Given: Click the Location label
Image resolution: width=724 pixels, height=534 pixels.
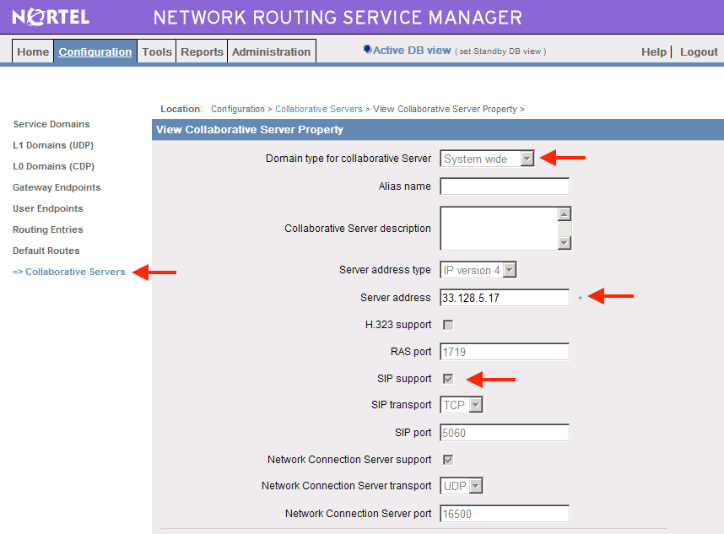Looking at the screenshot, I should pos(181,109).
